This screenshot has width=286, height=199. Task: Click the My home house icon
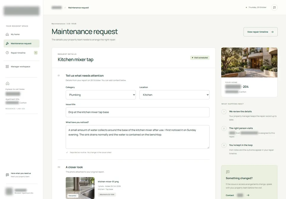pos(7,34)
